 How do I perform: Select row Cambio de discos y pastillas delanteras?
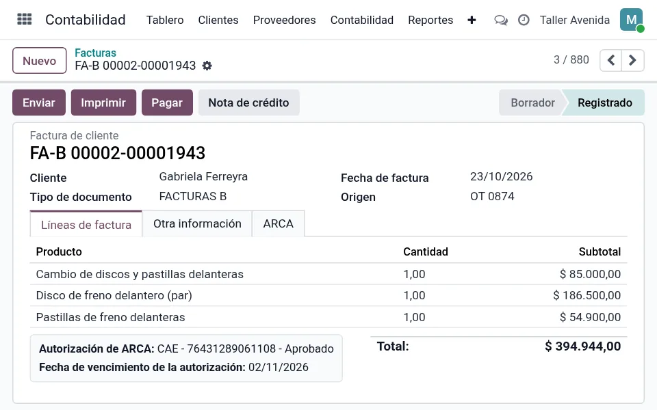pos(328,274)
